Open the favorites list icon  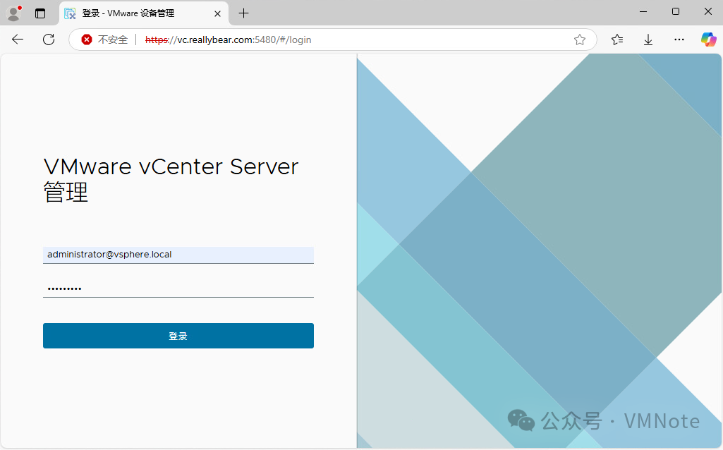617,39
